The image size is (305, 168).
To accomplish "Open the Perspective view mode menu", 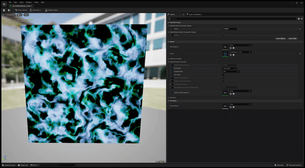I will pos(11,15).
